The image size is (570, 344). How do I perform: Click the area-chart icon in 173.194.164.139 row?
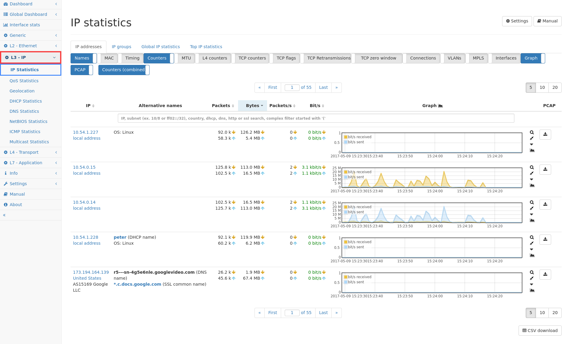coord(532,290)
